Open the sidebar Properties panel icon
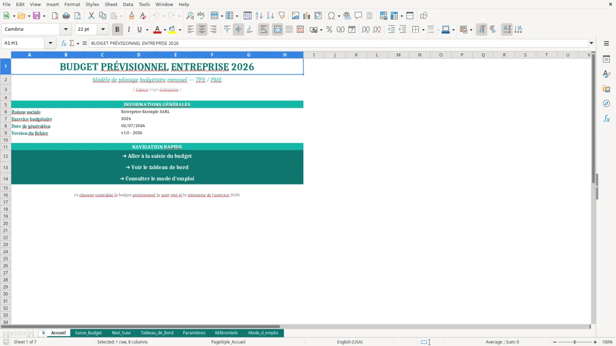Screen dimensions: 616x346 (606, 59)
